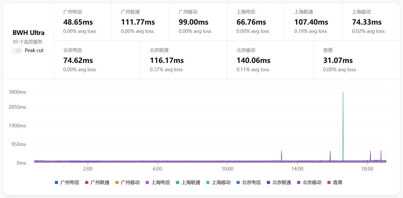Click the 上海移动 teal legend marker
Screen dimensions: 403x198
click(208, 183)
